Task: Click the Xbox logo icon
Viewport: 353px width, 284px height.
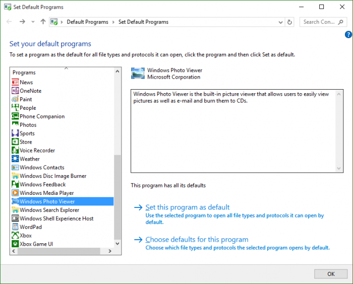Action: pos(15,236)
